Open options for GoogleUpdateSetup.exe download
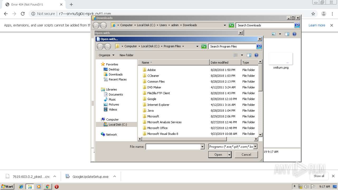Image resolution: width=338 pixels, height=190 pixels. (115, 177)
